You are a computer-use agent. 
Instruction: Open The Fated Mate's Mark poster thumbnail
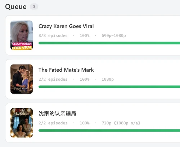tap(22, 79)
